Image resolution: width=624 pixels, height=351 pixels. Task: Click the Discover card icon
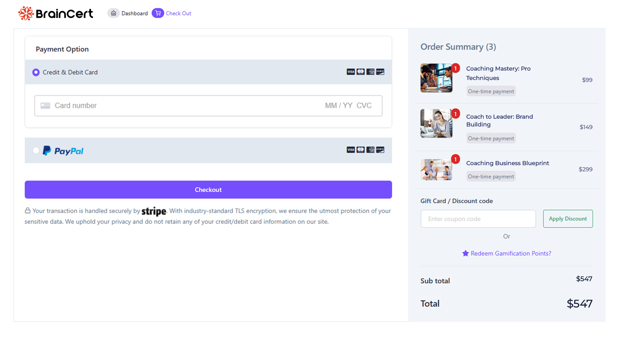pos(380,72)
